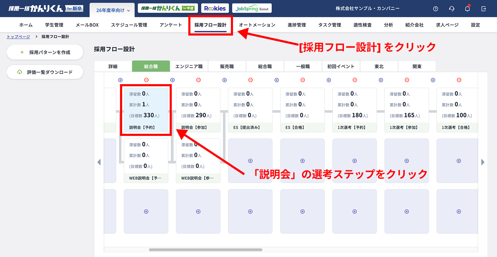
Task: Click the JobSpring Scout button
Action: click(x=252, y=8)
